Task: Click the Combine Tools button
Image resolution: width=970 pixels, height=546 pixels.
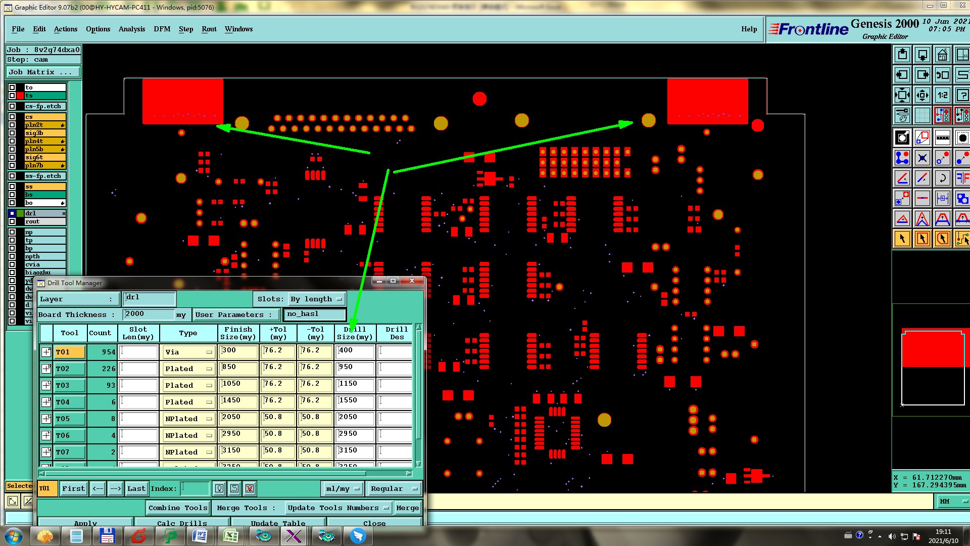Action: pos(178,508)
